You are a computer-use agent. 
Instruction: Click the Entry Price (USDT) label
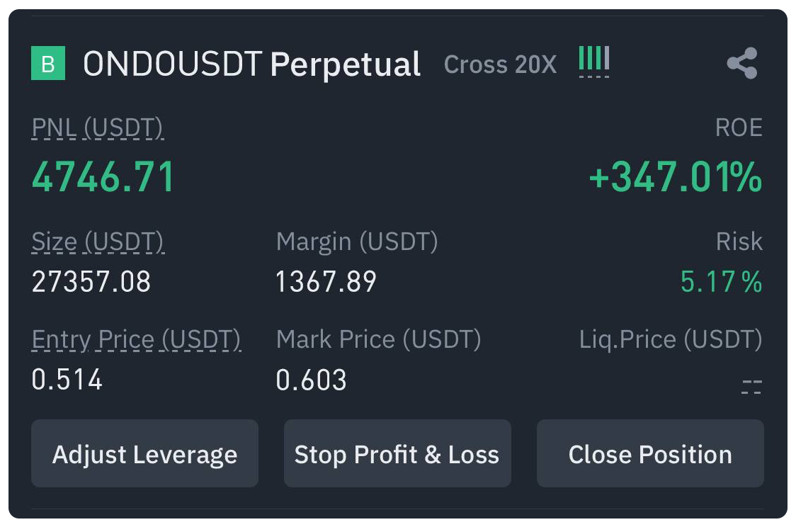tap(136, 339)
